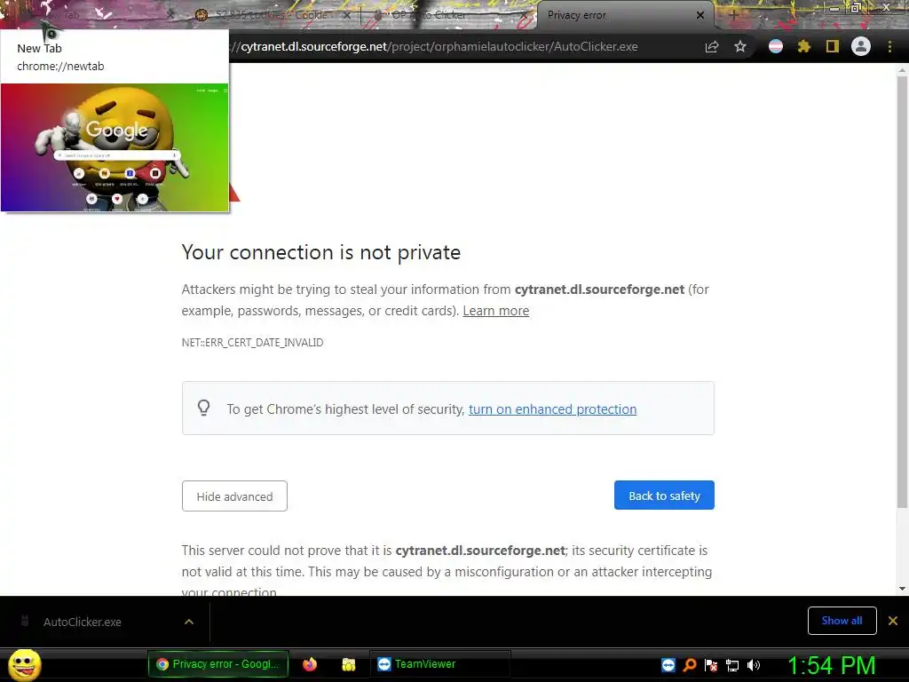Image resolution: width=909 pixels, height=682 pixels.
Task: Open the Extensions puzzle piece menu
Action: coord(804,46)
